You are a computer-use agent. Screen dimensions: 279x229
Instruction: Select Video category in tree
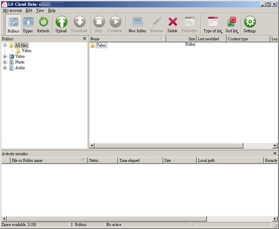[20, 56]
